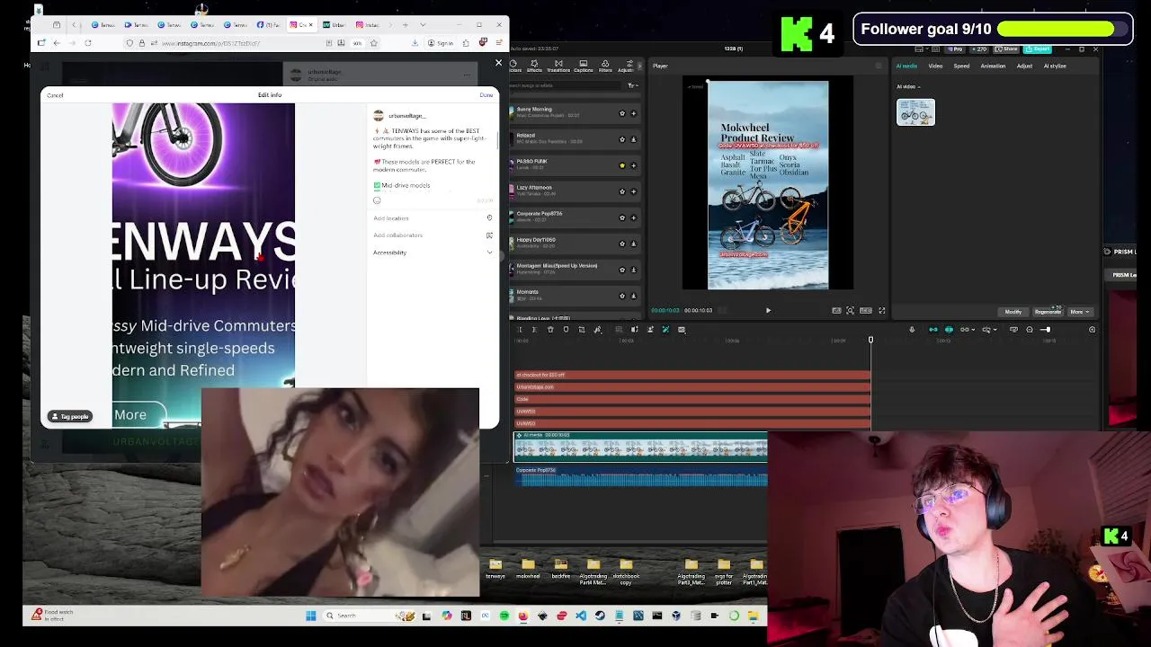Switch to AI stylize tab
This screenshot has height=647, width=1151.
point(1055,66)
